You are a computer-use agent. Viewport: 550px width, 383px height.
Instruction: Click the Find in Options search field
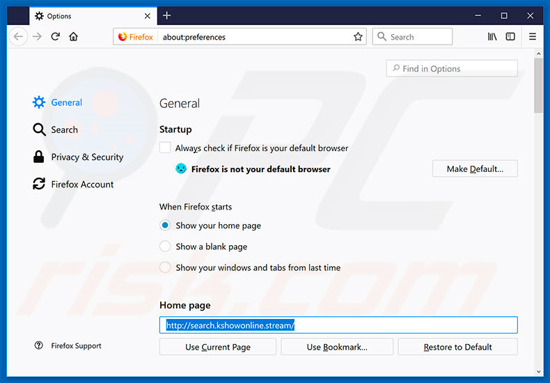point(452,68)
